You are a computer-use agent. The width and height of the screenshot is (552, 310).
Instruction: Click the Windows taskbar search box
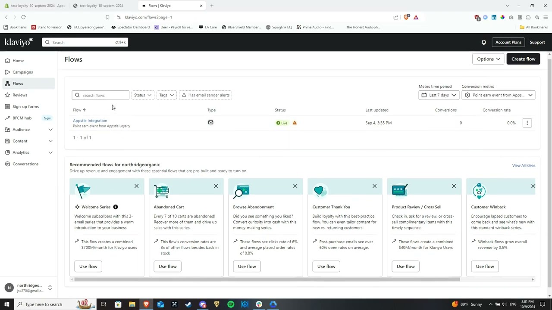pyautogui.click(x=55, y=304)
